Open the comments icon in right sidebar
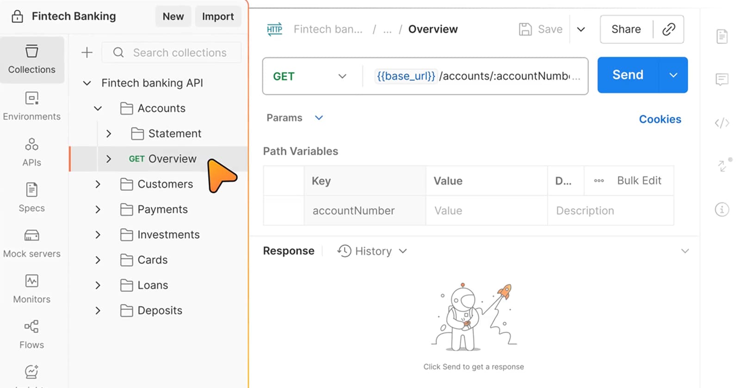 coord(722,79)
